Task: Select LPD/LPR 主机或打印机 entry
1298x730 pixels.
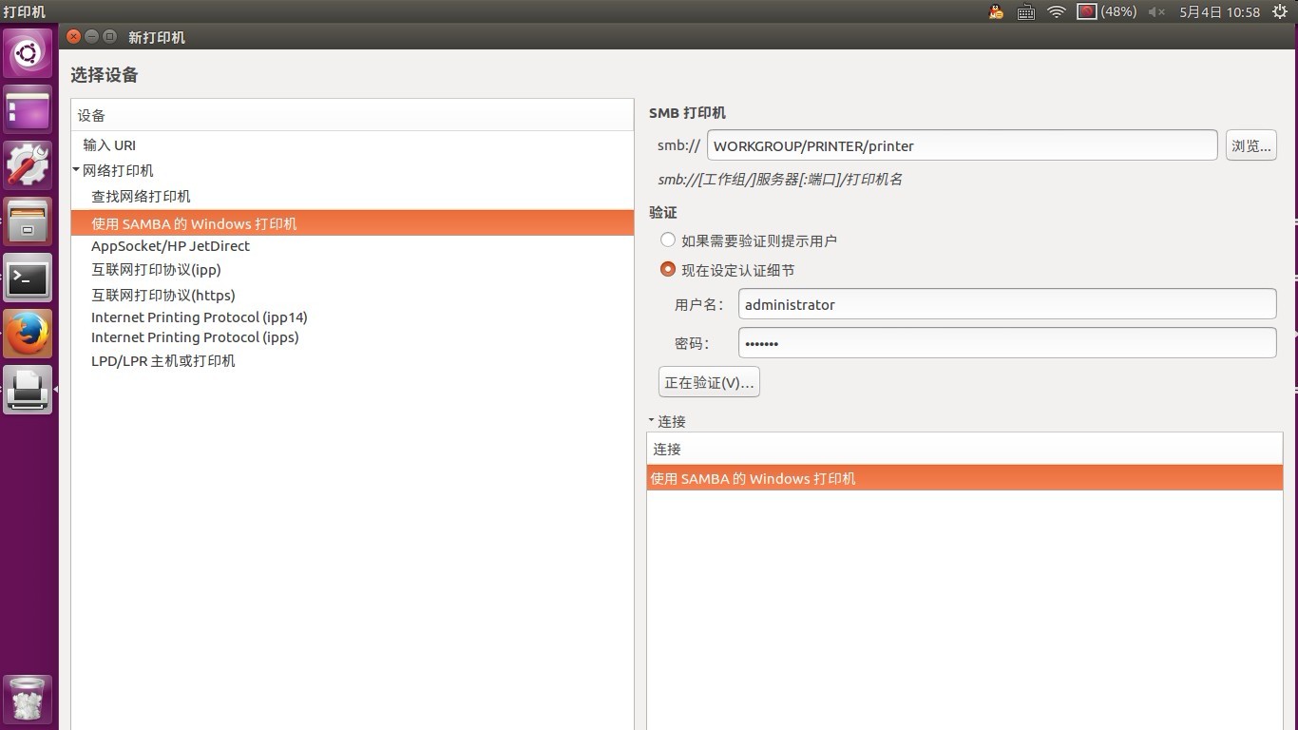Action: click(353, 361)
